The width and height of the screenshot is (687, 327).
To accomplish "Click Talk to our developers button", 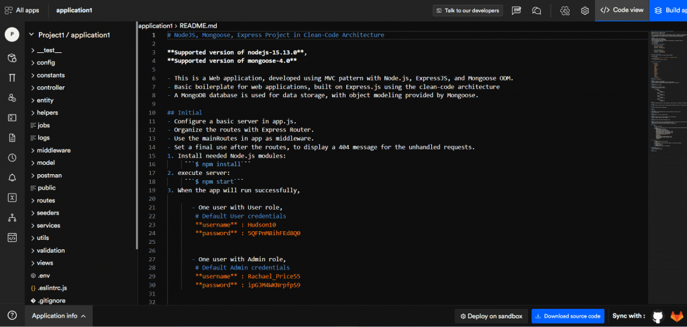I will (x=468, y=11).
